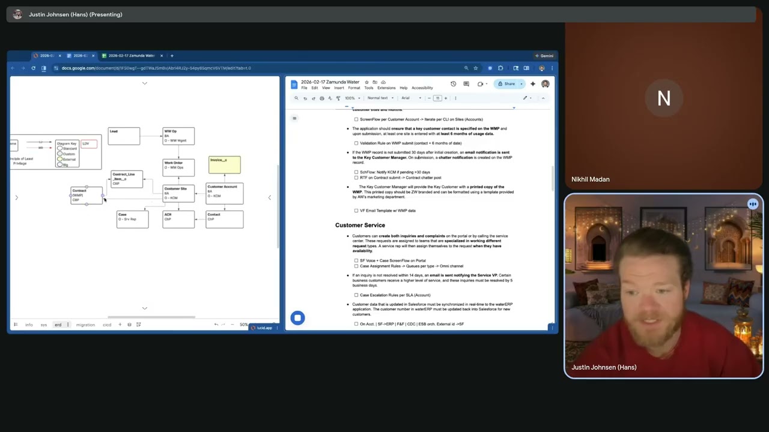Check 'RTF on Contract submit' checkbox
Screen dimensions: 769x432
[356, 178]
